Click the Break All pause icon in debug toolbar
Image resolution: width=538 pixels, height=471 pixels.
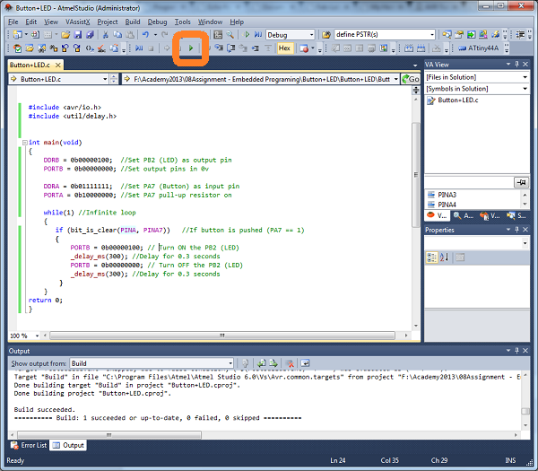tap(139, 48)
